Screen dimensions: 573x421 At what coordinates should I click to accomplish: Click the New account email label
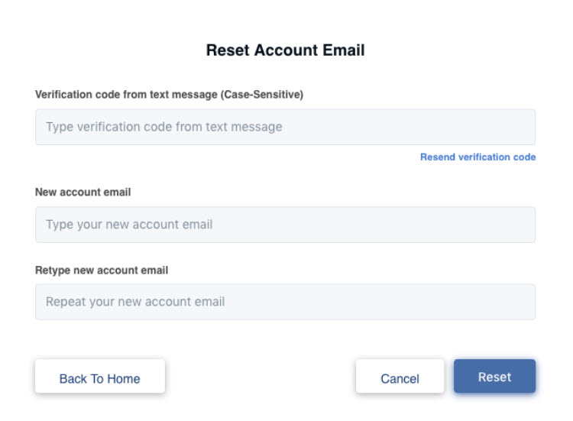pos(83,192)
